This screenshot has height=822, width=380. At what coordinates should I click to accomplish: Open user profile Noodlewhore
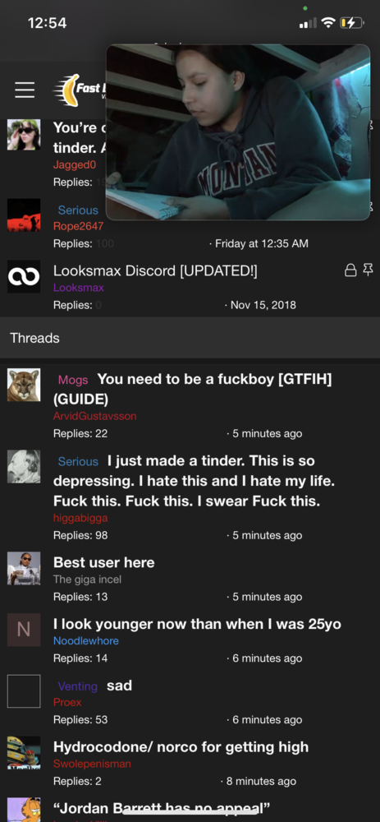coord(86,640)
